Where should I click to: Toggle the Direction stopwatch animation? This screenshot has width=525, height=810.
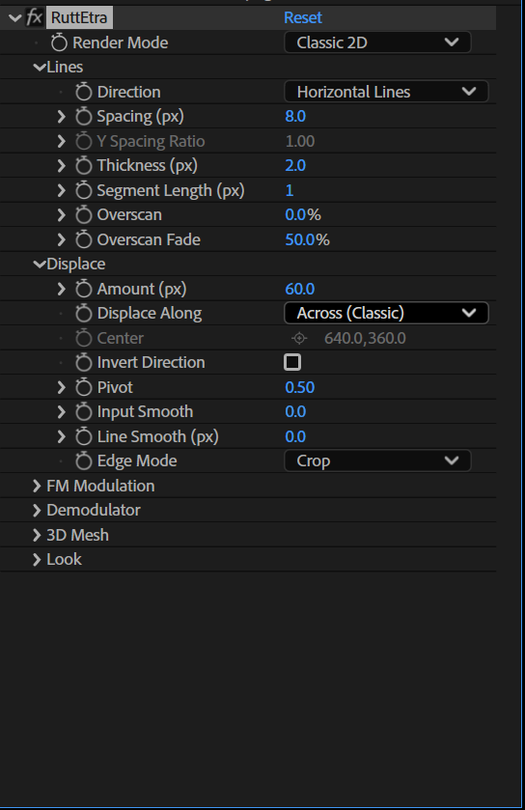[x=84, y=92]
